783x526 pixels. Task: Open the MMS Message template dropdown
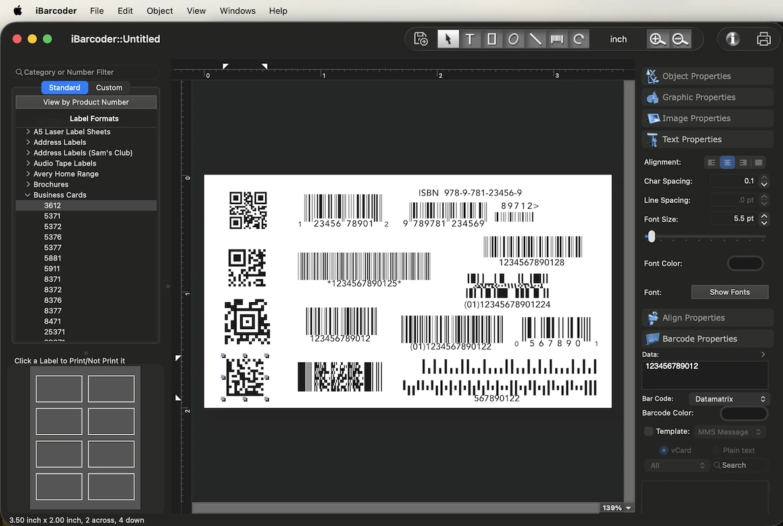coord(730,432)
